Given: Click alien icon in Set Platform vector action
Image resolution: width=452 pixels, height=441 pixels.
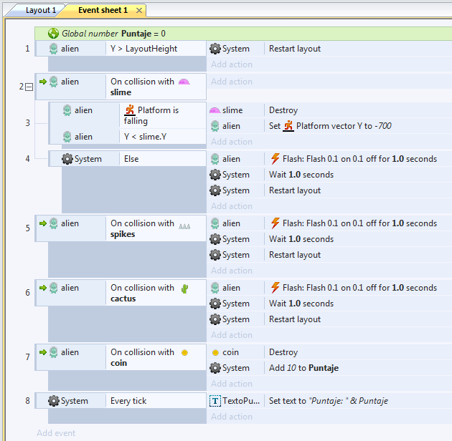Looking at the screenshot, I should click(x=215, y=126).
